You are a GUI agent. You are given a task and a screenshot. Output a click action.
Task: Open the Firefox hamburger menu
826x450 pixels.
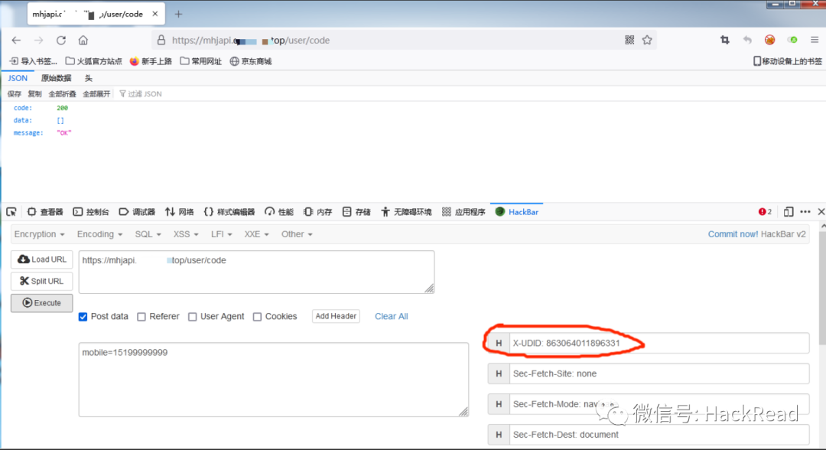(815, 40)
